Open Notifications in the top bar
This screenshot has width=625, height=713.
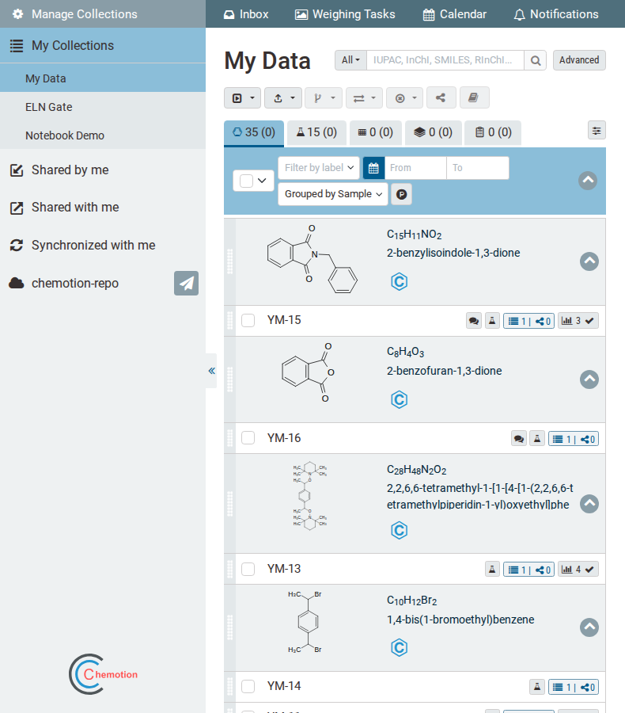[556, 14]
